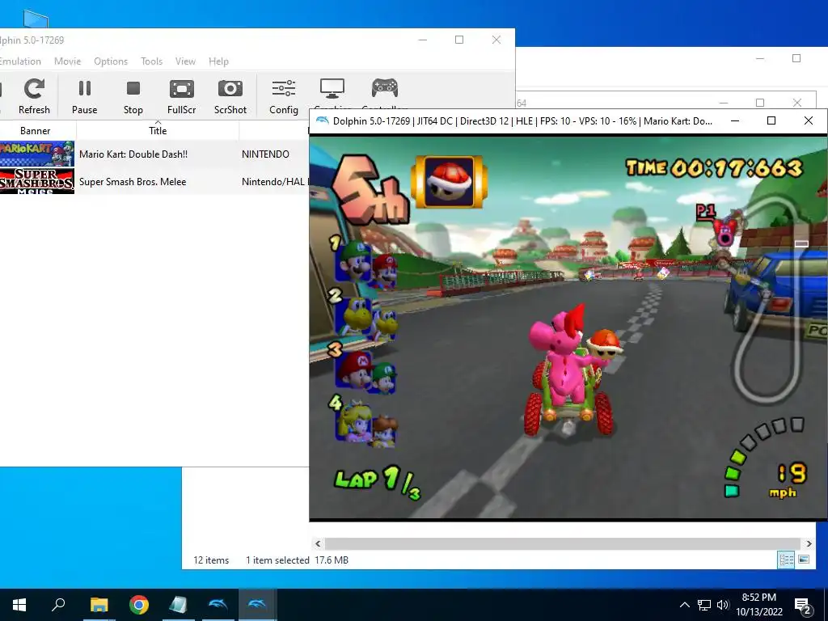Switch explorer to large icons view
This screenshot has height=621, width=828.
tap(804, 560)
